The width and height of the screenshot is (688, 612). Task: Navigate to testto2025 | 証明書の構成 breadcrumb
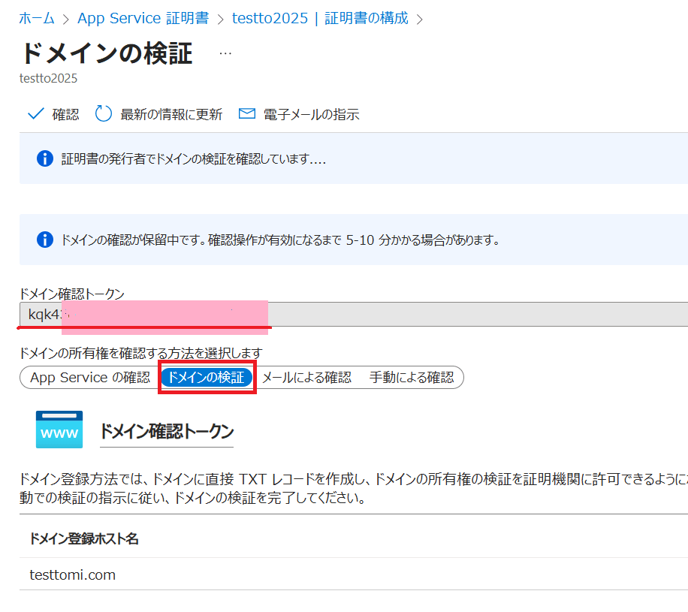tap(320, 19)
